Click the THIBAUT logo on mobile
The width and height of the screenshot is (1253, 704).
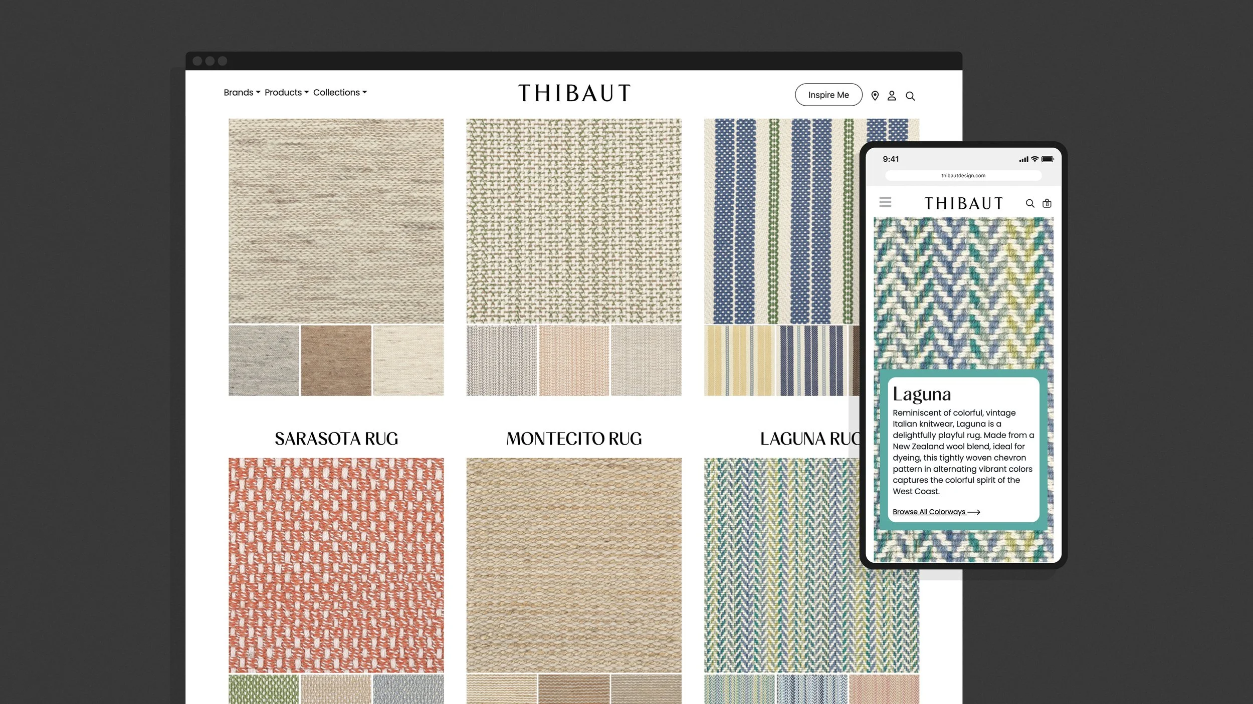pos(963,203)
